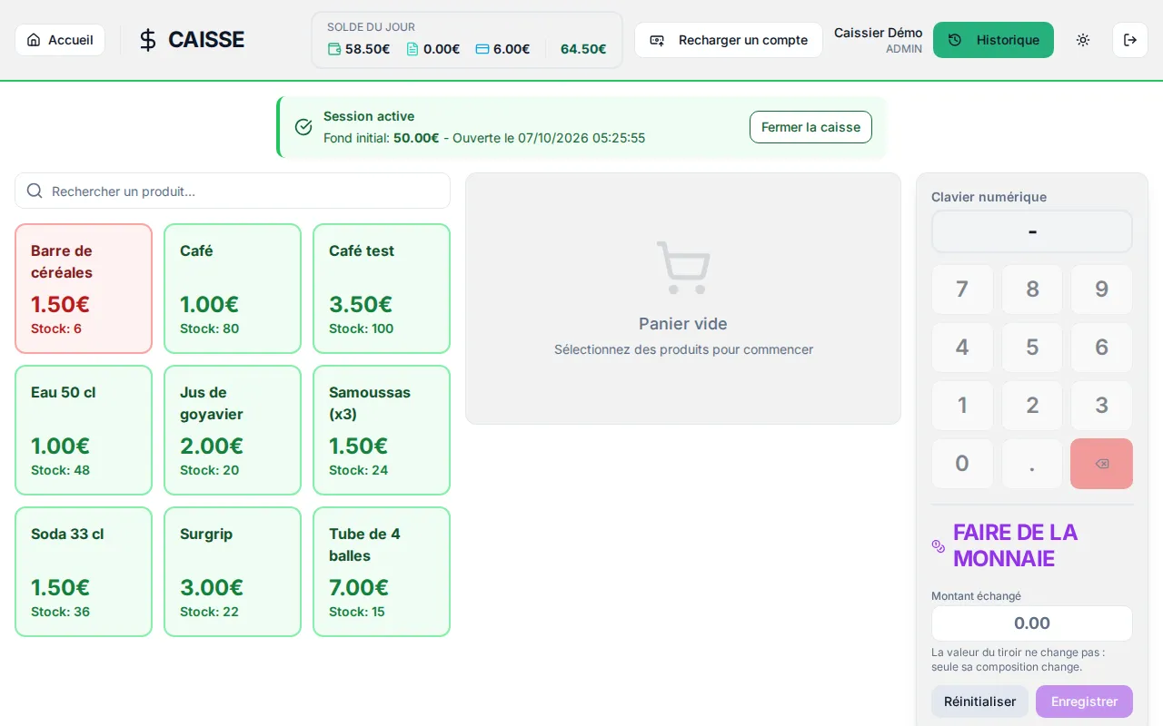Click Réinitialiser button

tap(979, 701)
